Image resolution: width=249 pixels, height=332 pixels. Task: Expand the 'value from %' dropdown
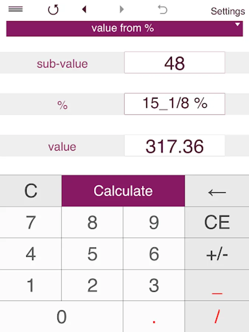click(122, 28)
